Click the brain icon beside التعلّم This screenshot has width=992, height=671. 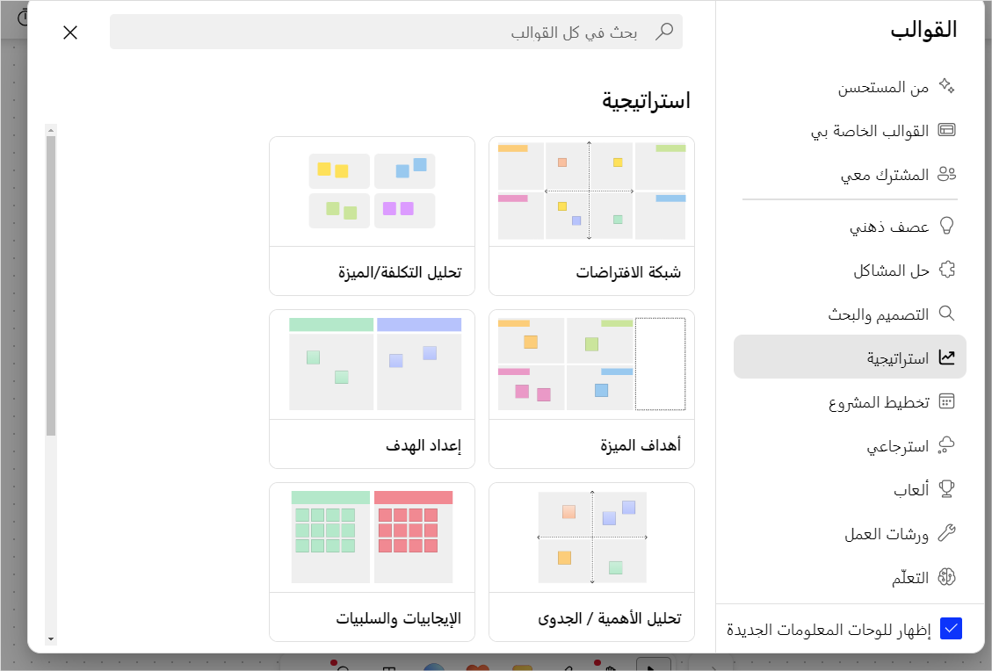coord(946,576)
